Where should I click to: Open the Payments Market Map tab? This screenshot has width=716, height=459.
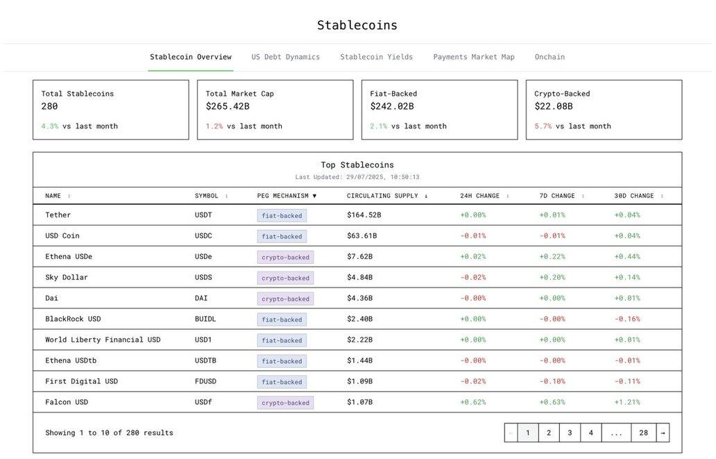coord(474,57)
